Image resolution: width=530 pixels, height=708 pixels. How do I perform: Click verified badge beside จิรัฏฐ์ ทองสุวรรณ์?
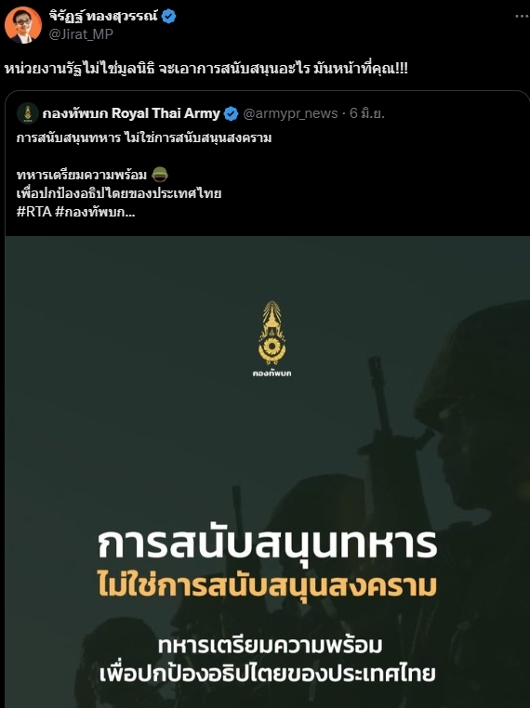pyautogui.click(x=169, y=16)
